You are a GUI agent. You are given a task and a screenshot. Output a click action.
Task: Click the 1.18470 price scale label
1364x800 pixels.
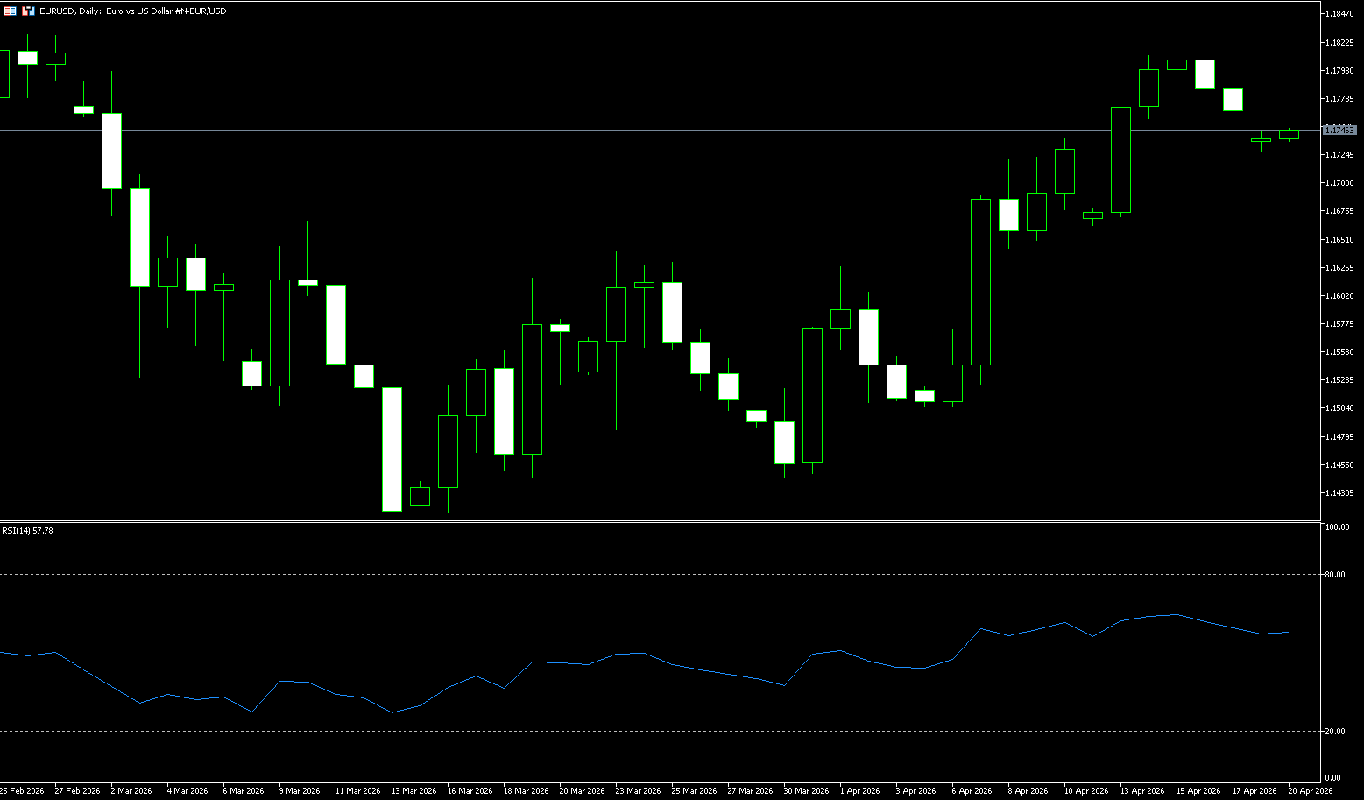point(1339,14)
